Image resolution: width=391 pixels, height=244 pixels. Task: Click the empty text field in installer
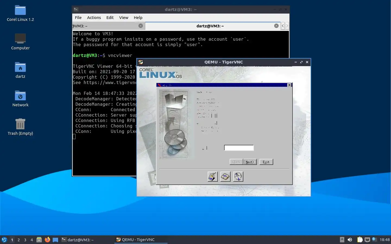coord(239,148)
